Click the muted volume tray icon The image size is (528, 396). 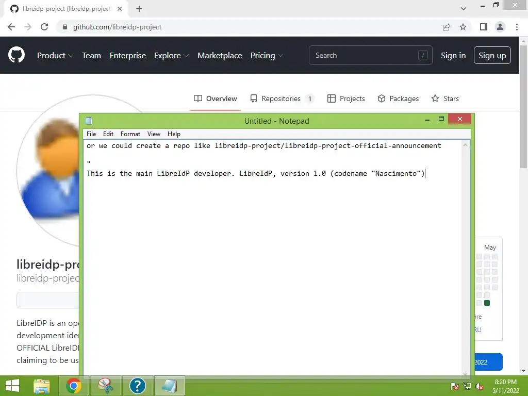tap(480, 386)
